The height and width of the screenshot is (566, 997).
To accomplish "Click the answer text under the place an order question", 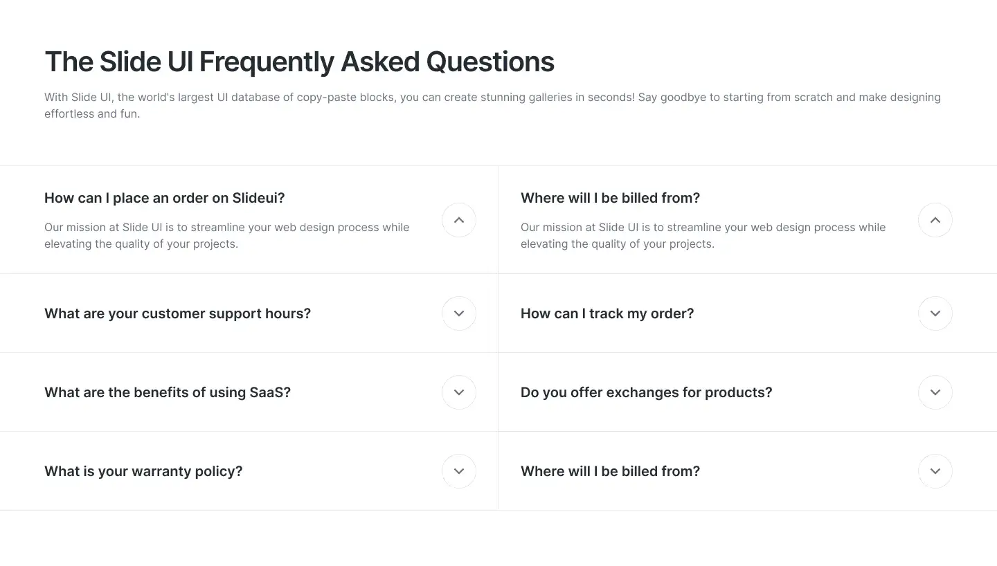I will point(226,235).
